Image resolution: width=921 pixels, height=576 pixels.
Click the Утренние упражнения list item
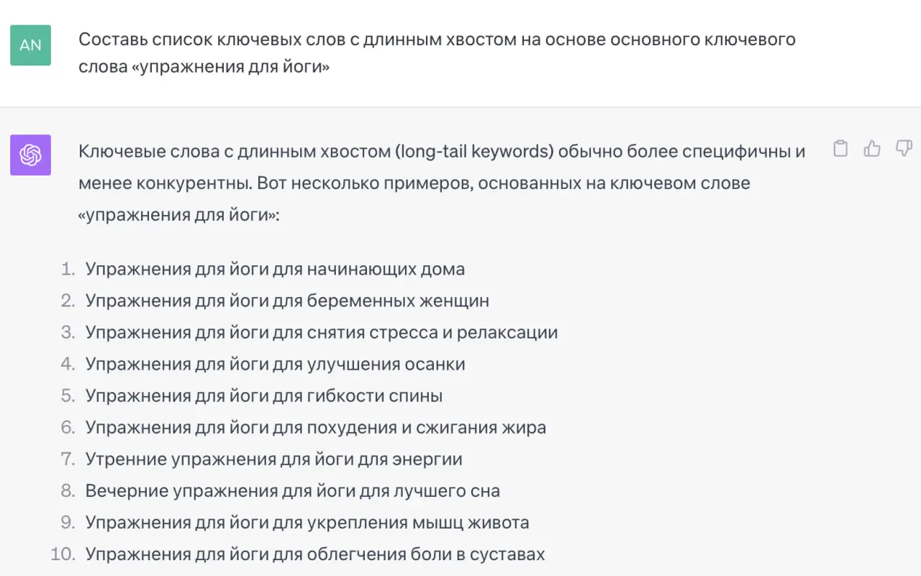click(x=273, y=459)
